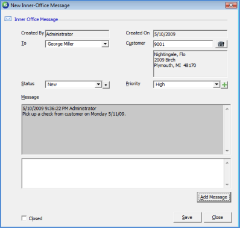240x228 pixels.
Task: Save the inner-office message
Action: click(x=188, y=217)
